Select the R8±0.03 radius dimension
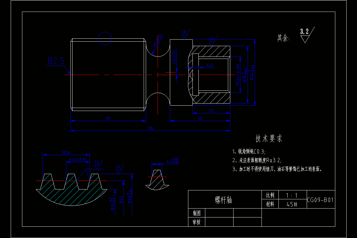The width and height of the screenshot is (357, 238). [x=158, y=40]
